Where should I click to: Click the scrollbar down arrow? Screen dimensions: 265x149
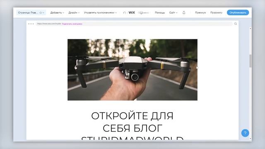tap(250, 139)
